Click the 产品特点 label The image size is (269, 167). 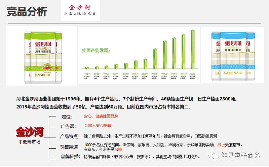(70, 136)
